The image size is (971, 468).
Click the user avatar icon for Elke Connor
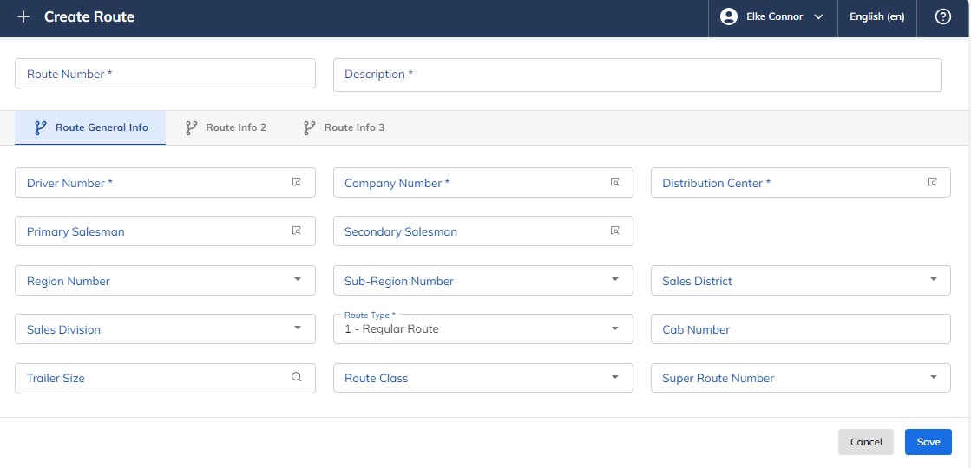pyautogui.click(x=729, y=16)
